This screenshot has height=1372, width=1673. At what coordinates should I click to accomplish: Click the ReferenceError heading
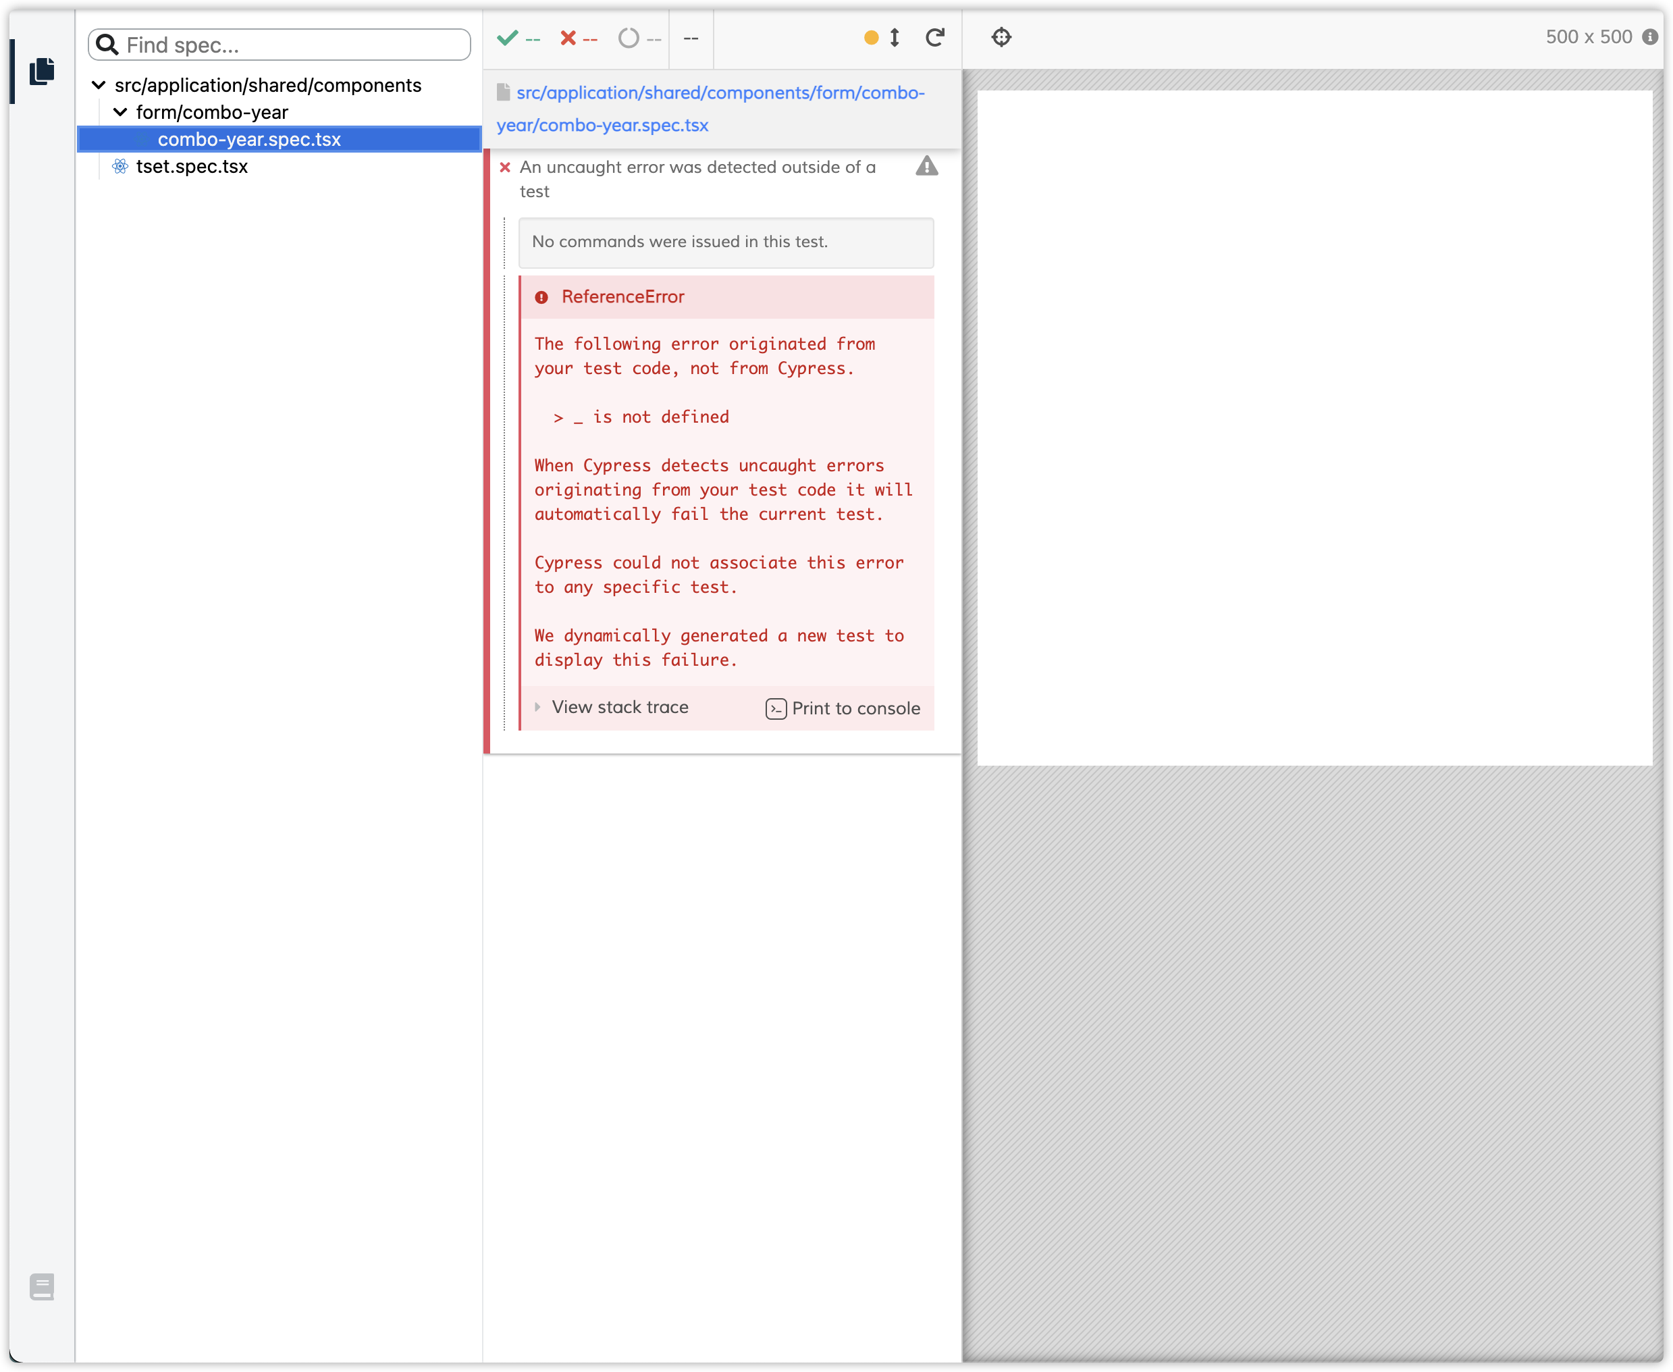[622, 296]
